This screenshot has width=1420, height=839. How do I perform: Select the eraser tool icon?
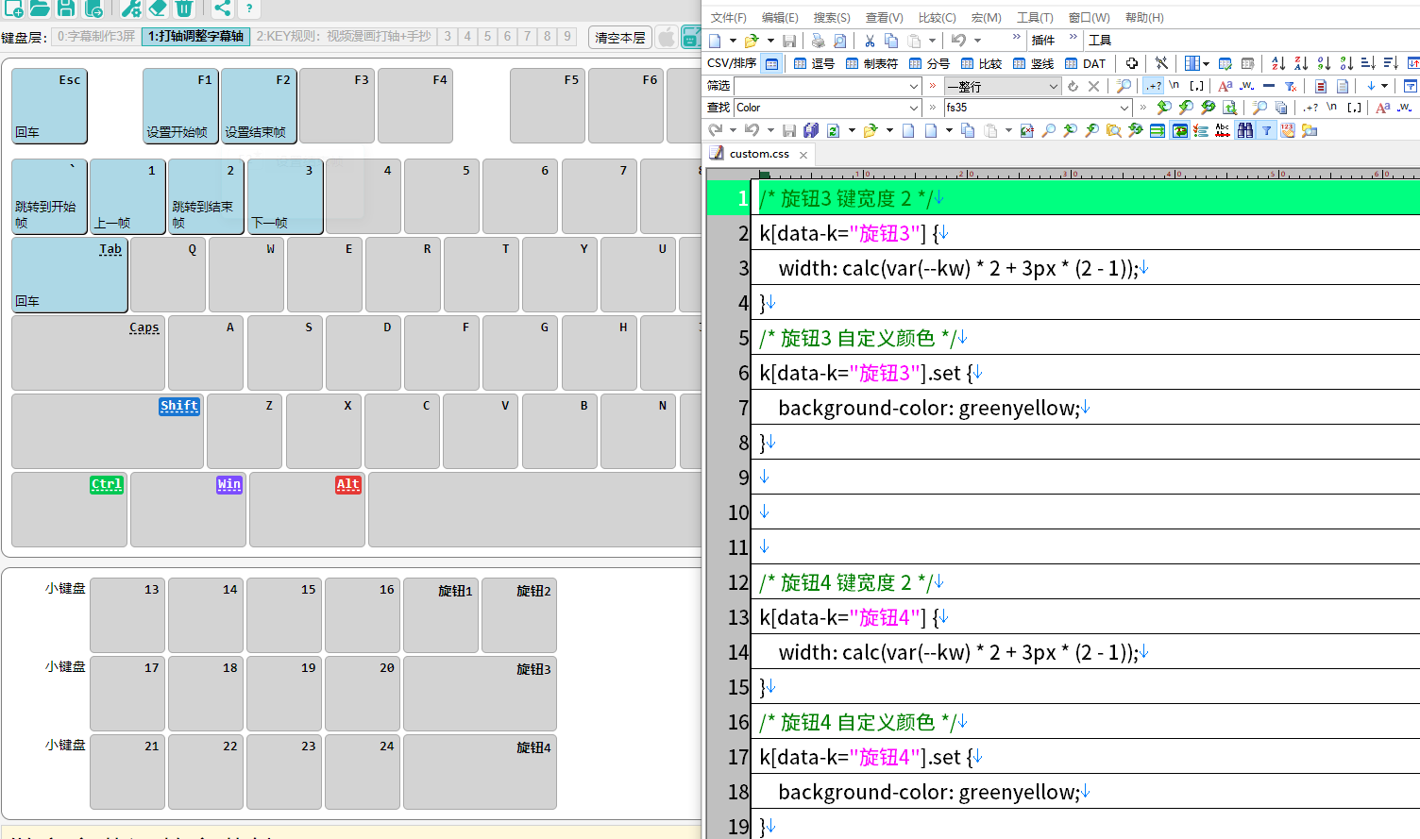click(x=158, y=8)
